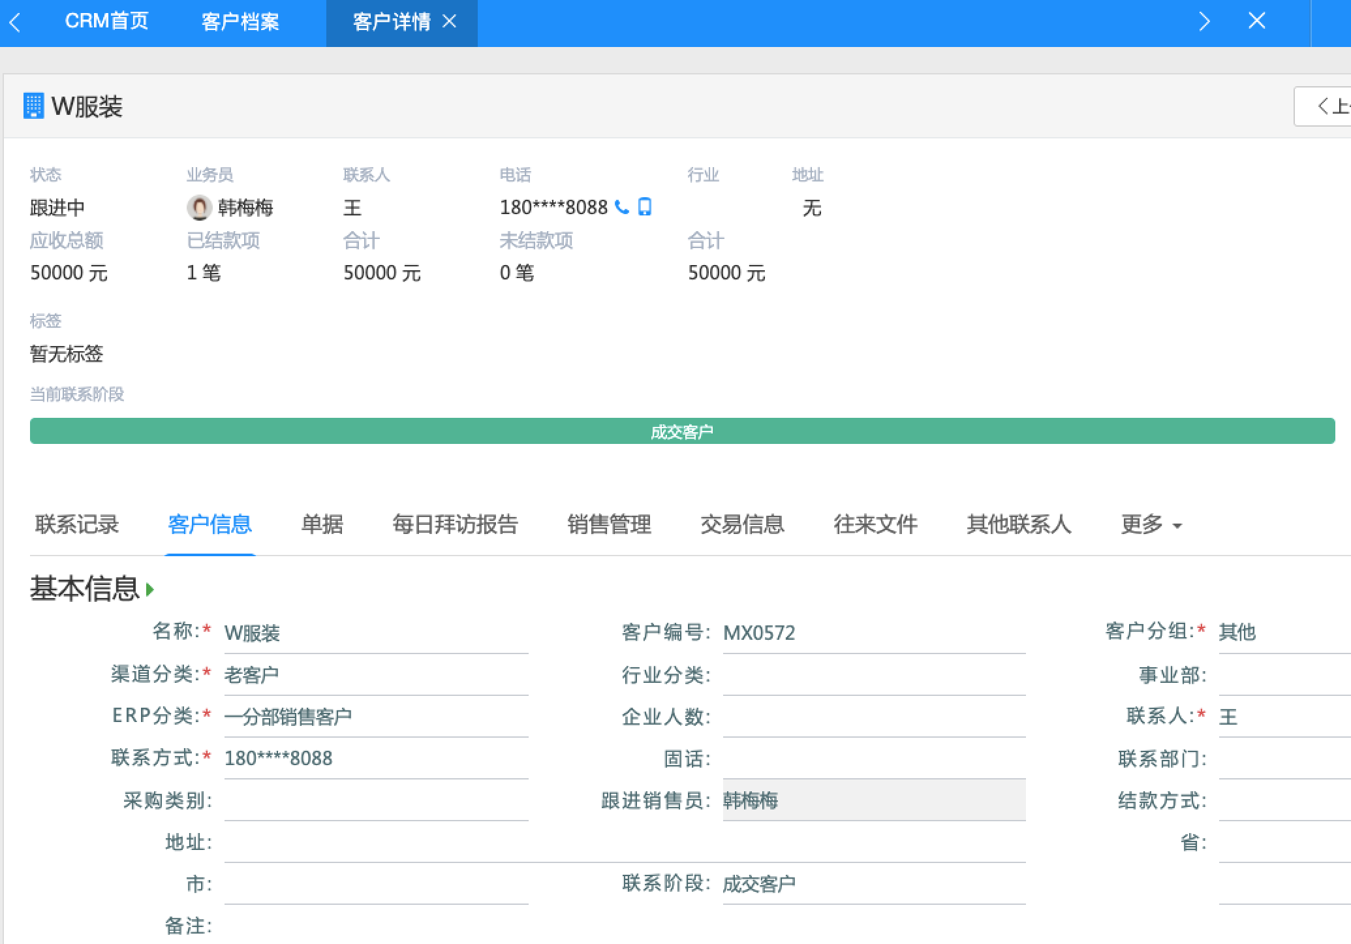This screenshot has width=1351, height=944.
Task: Click the 渠道分类 field showing 老客户
Action: (376, 674)
